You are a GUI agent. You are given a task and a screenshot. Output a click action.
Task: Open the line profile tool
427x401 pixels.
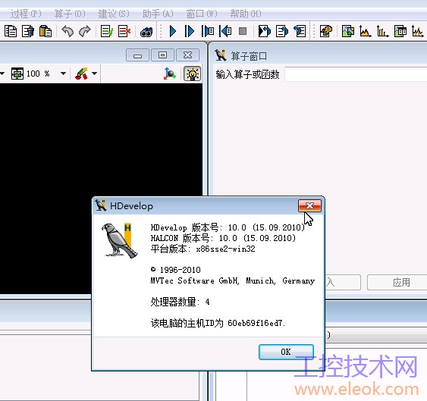pos(418,31)
